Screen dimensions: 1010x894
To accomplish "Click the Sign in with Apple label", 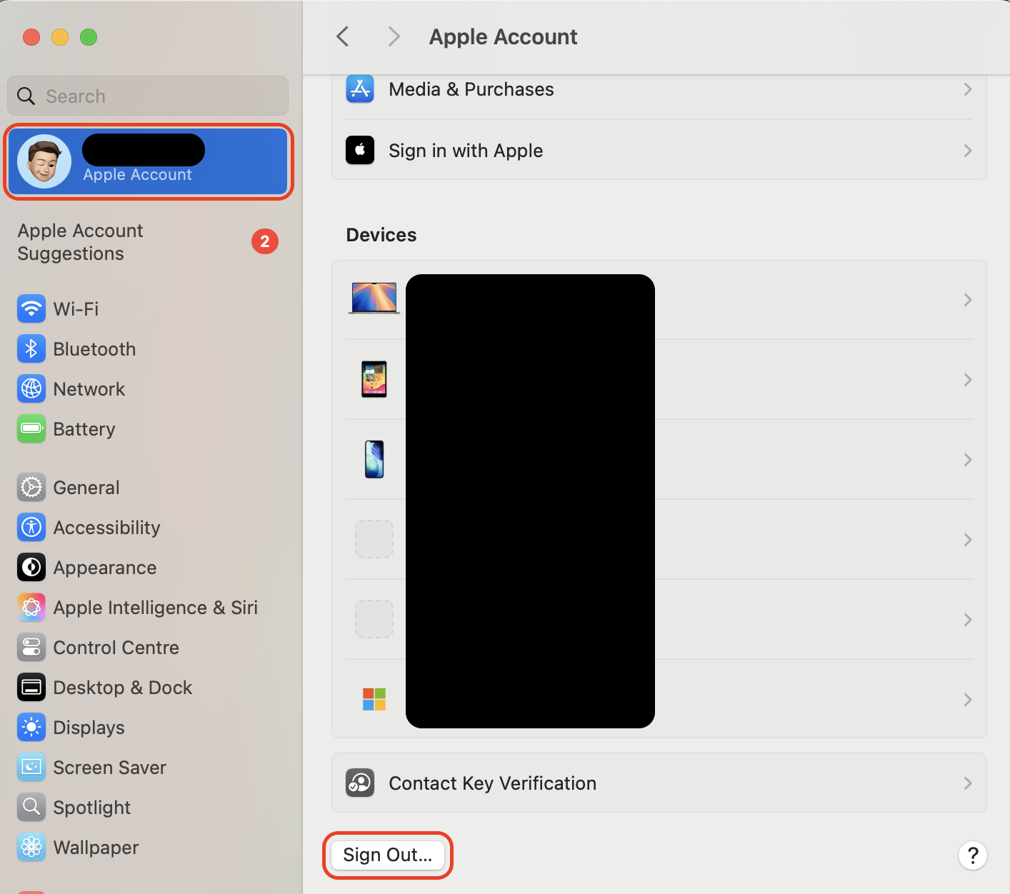I will tap(466, 151).
